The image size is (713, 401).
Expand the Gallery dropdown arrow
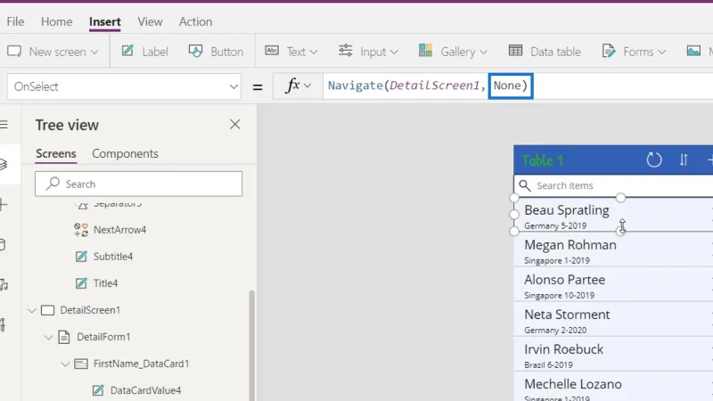coord(483,53)
